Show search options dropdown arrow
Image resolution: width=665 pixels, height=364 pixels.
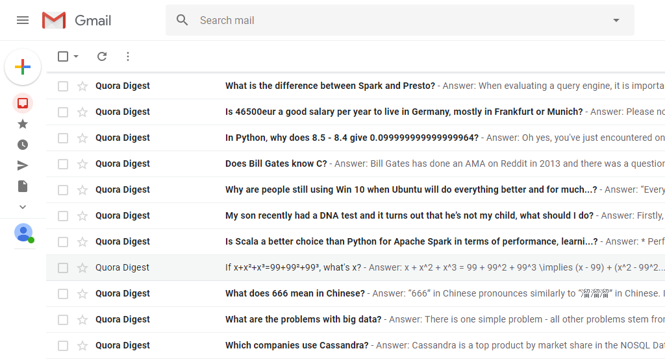(616, 20)
